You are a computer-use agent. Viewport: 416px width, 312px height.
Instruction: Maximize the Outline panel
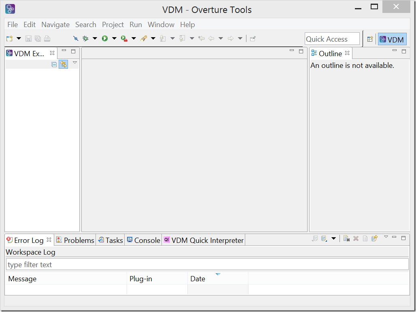[404, 51]
